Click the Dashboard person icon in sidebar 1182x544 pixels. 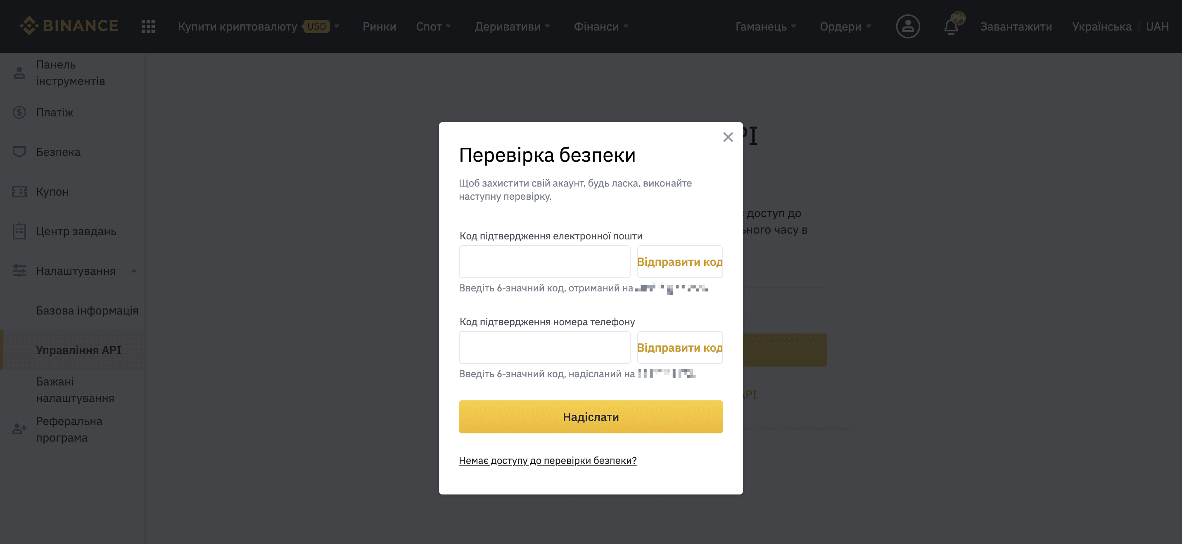[x=19, y=73]
